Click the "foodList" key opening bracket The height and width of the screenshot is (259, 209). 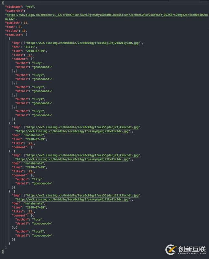pos(27,35)
